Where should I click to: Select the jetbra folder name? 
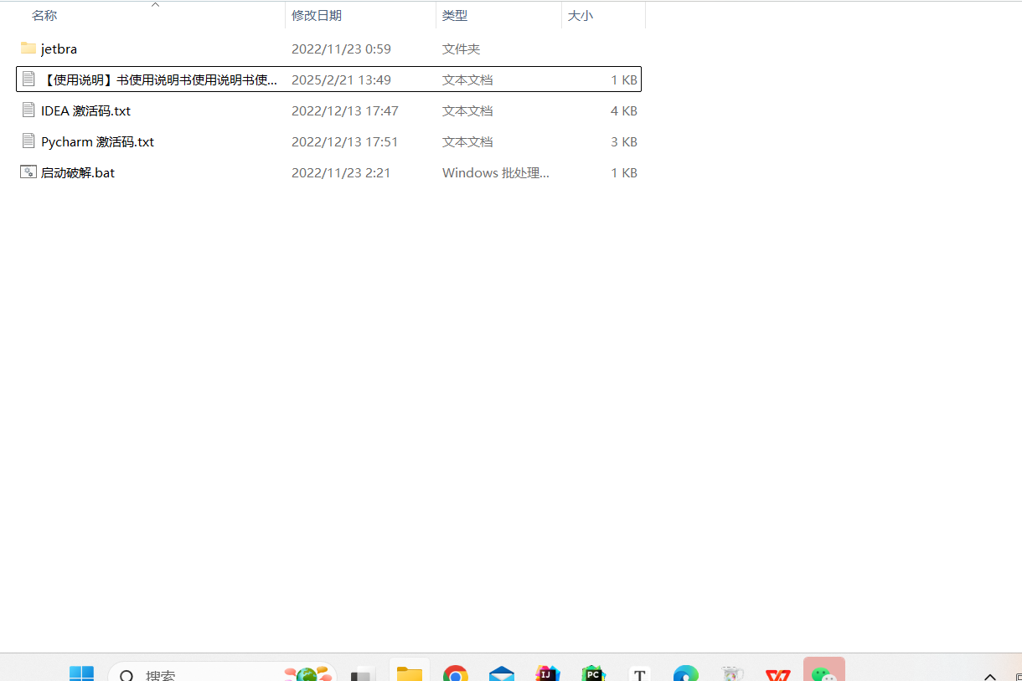tap(59, 49)
